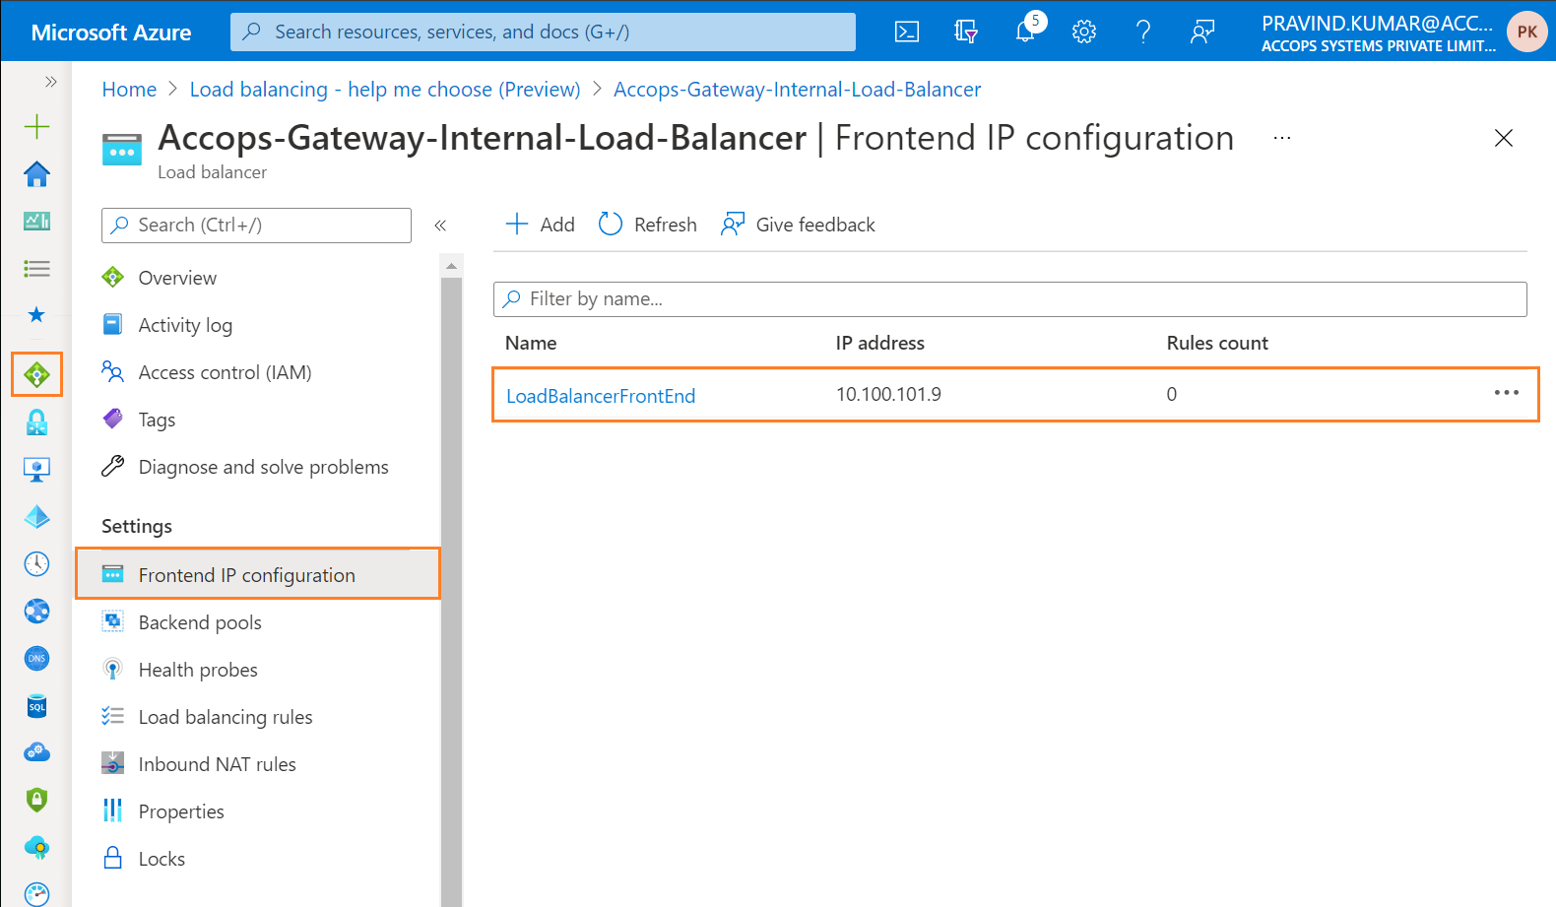Open the All services list icon
Image resolution: width=1556 pixels, height=907 pixels.
(x=36, y=268)
